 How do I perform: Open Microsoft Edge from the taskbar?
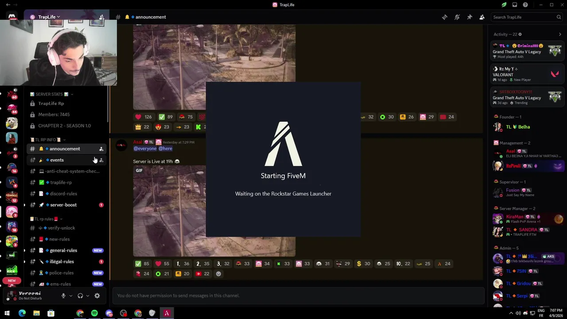coord(22,313)
